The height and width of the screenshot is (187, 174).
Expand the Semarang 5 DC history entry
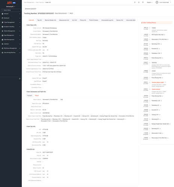pos(156,44)
